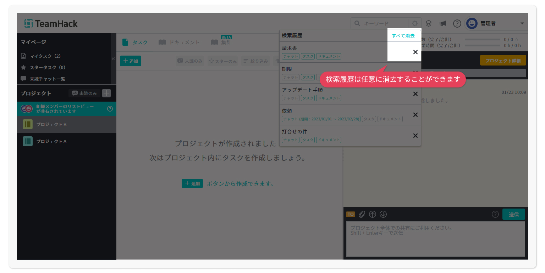Screen dimensions: 545x273
Task: Click the すべて消去 link
Action: [x=403, y=36]
